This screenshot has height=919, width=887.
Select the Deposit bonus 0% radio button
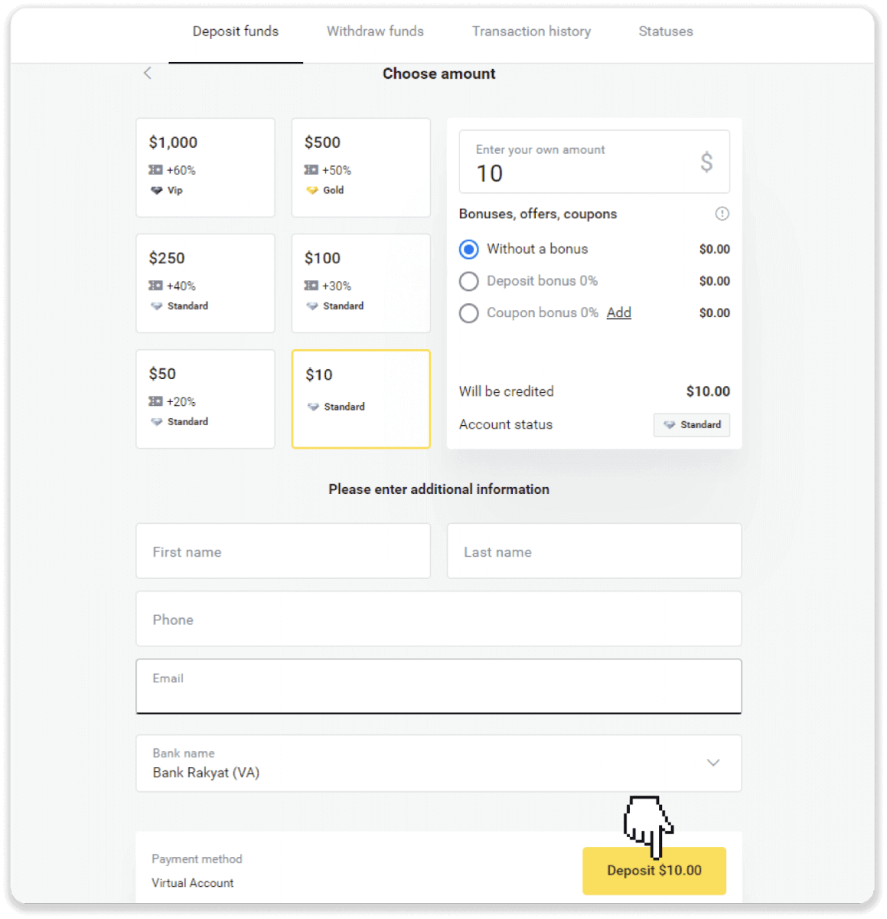(x=469, y=281)
